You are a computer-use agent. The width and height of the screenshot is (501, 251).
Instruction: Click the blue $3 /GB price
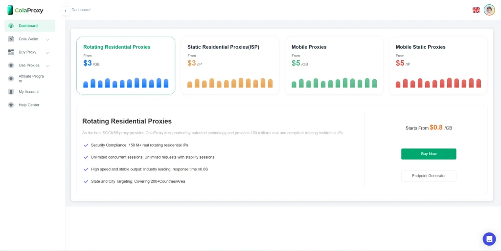click(x=91, y=63)
